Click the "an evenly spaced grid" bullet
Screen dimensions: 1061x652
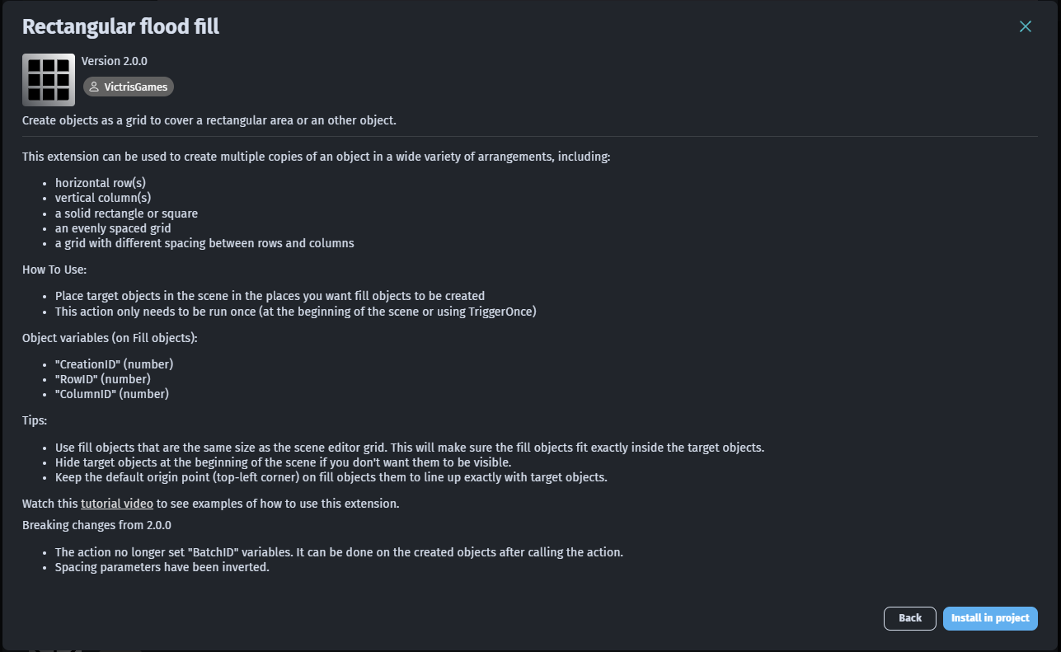coord(113,228)
